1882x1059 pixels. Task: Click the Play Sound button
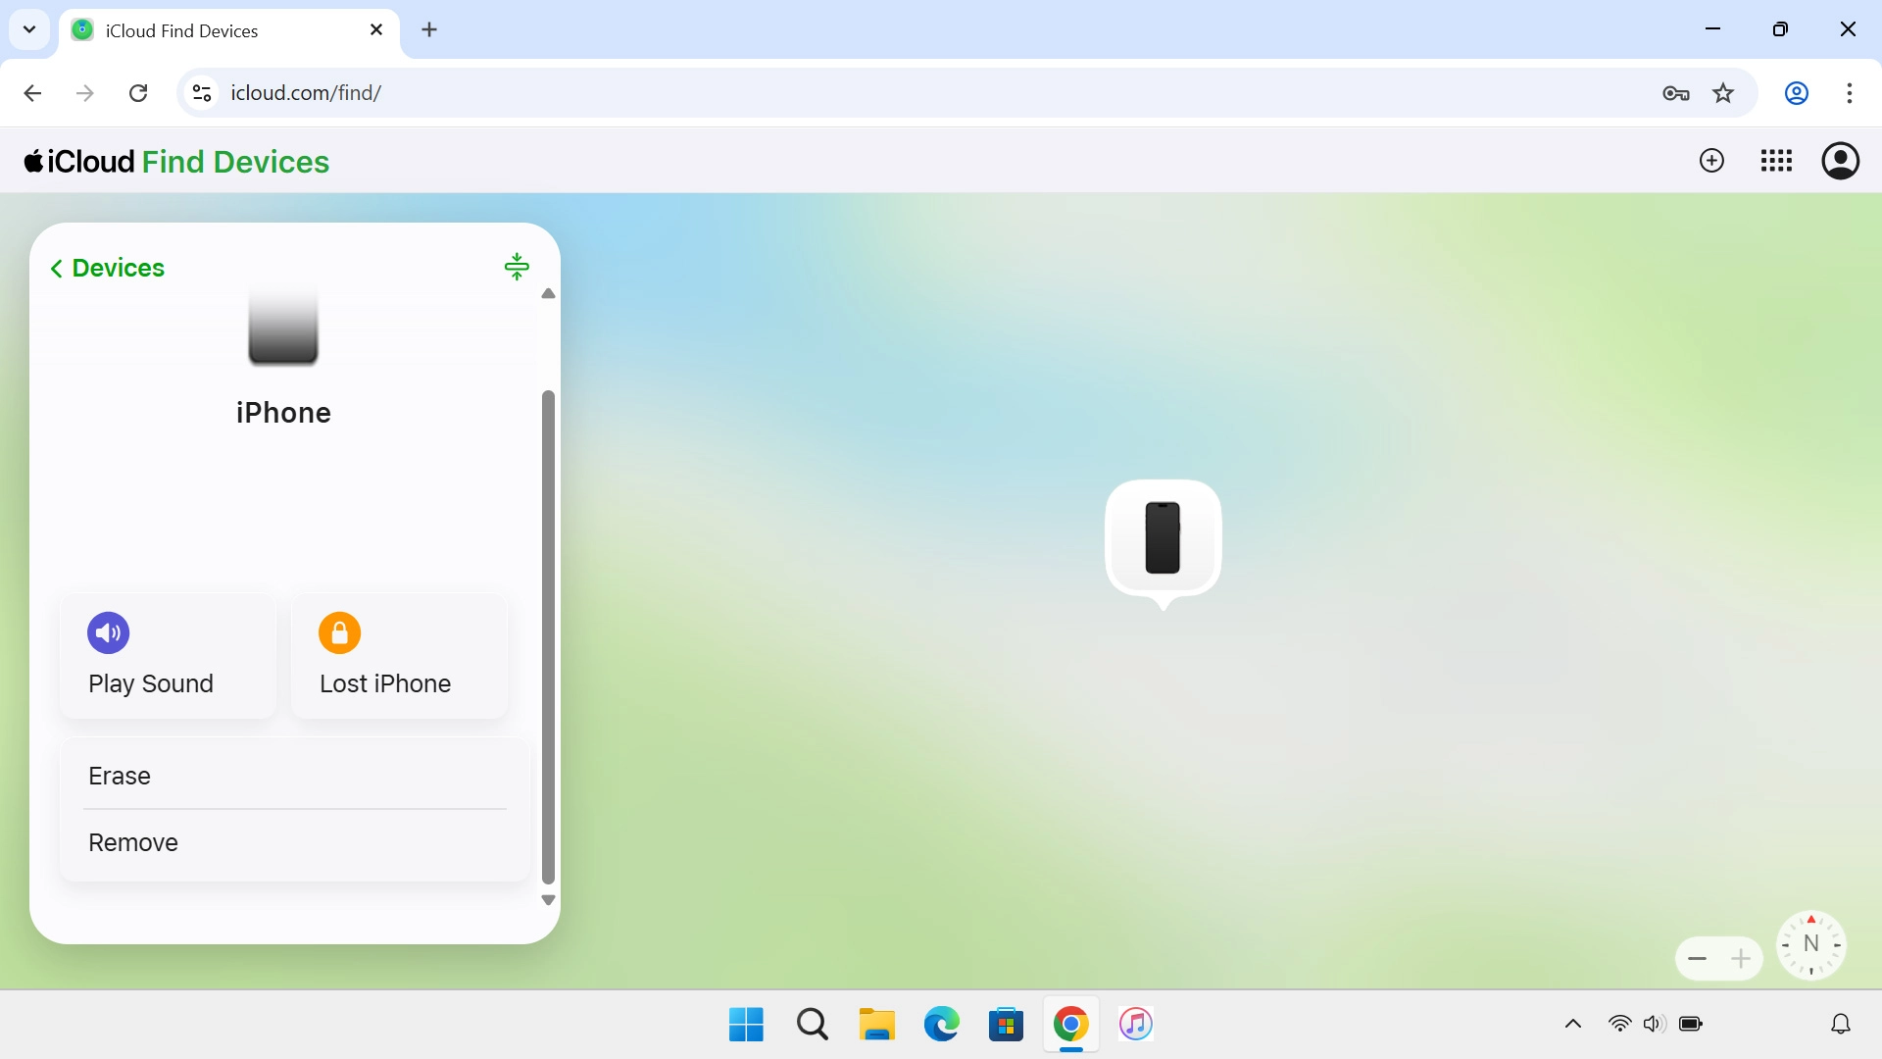168,656
